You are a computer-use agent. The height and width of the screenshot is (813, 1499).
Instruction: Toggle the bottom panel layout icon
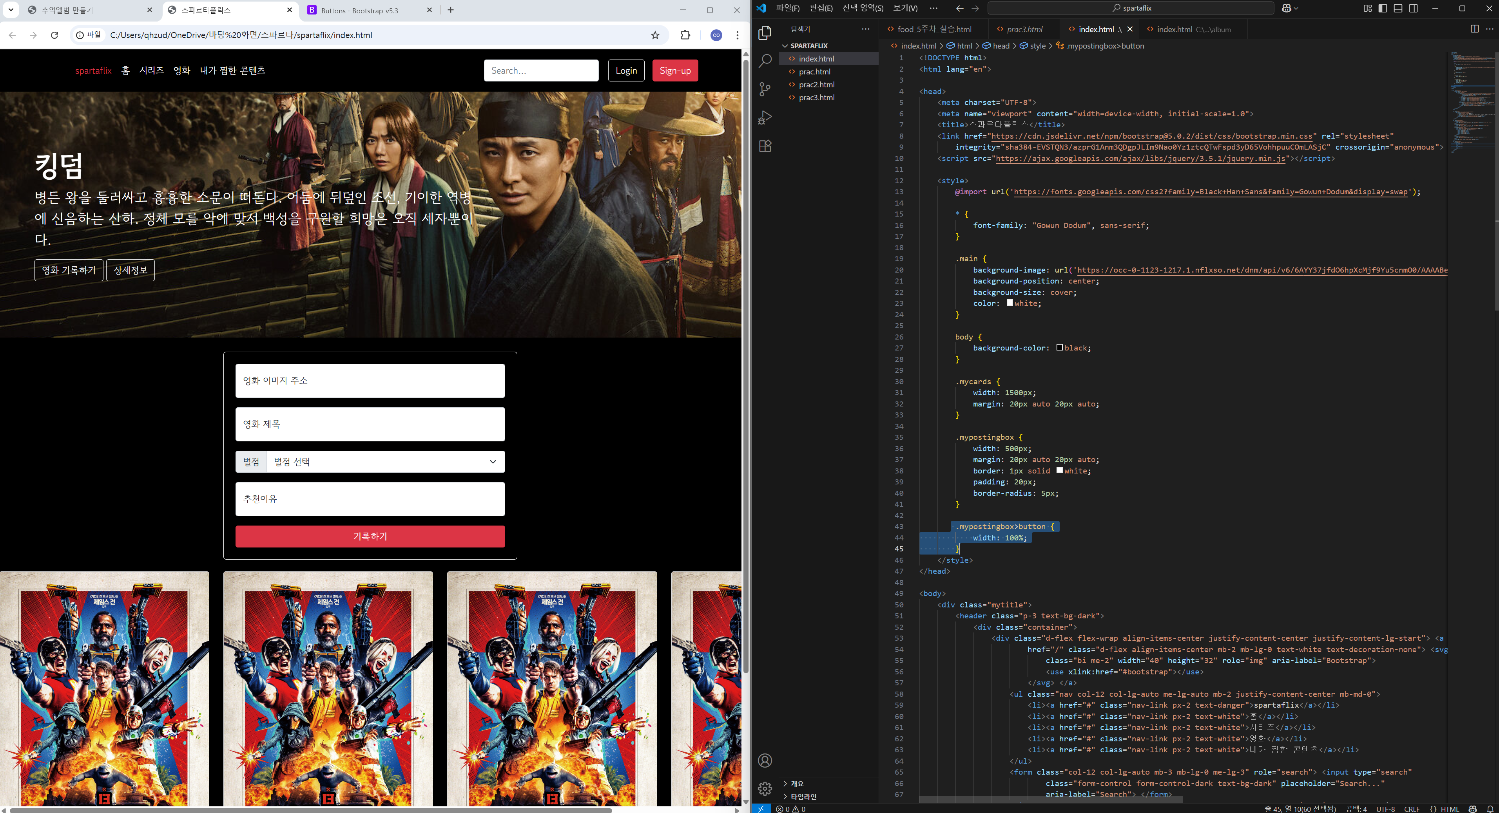(1398, 8)
